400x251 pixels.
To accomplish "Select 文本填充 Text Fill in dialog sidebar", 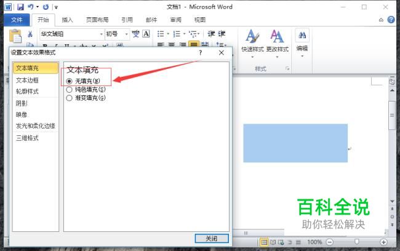I will pos(36,68).
